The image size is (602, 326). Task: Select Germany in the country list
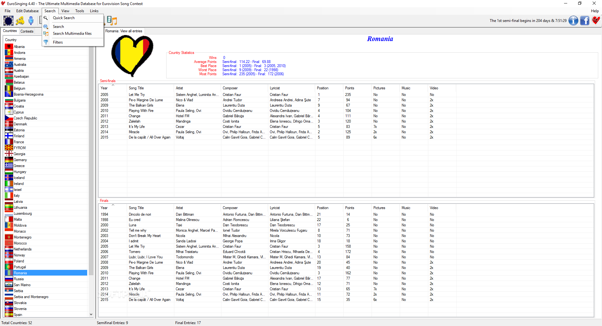(46, 160)
